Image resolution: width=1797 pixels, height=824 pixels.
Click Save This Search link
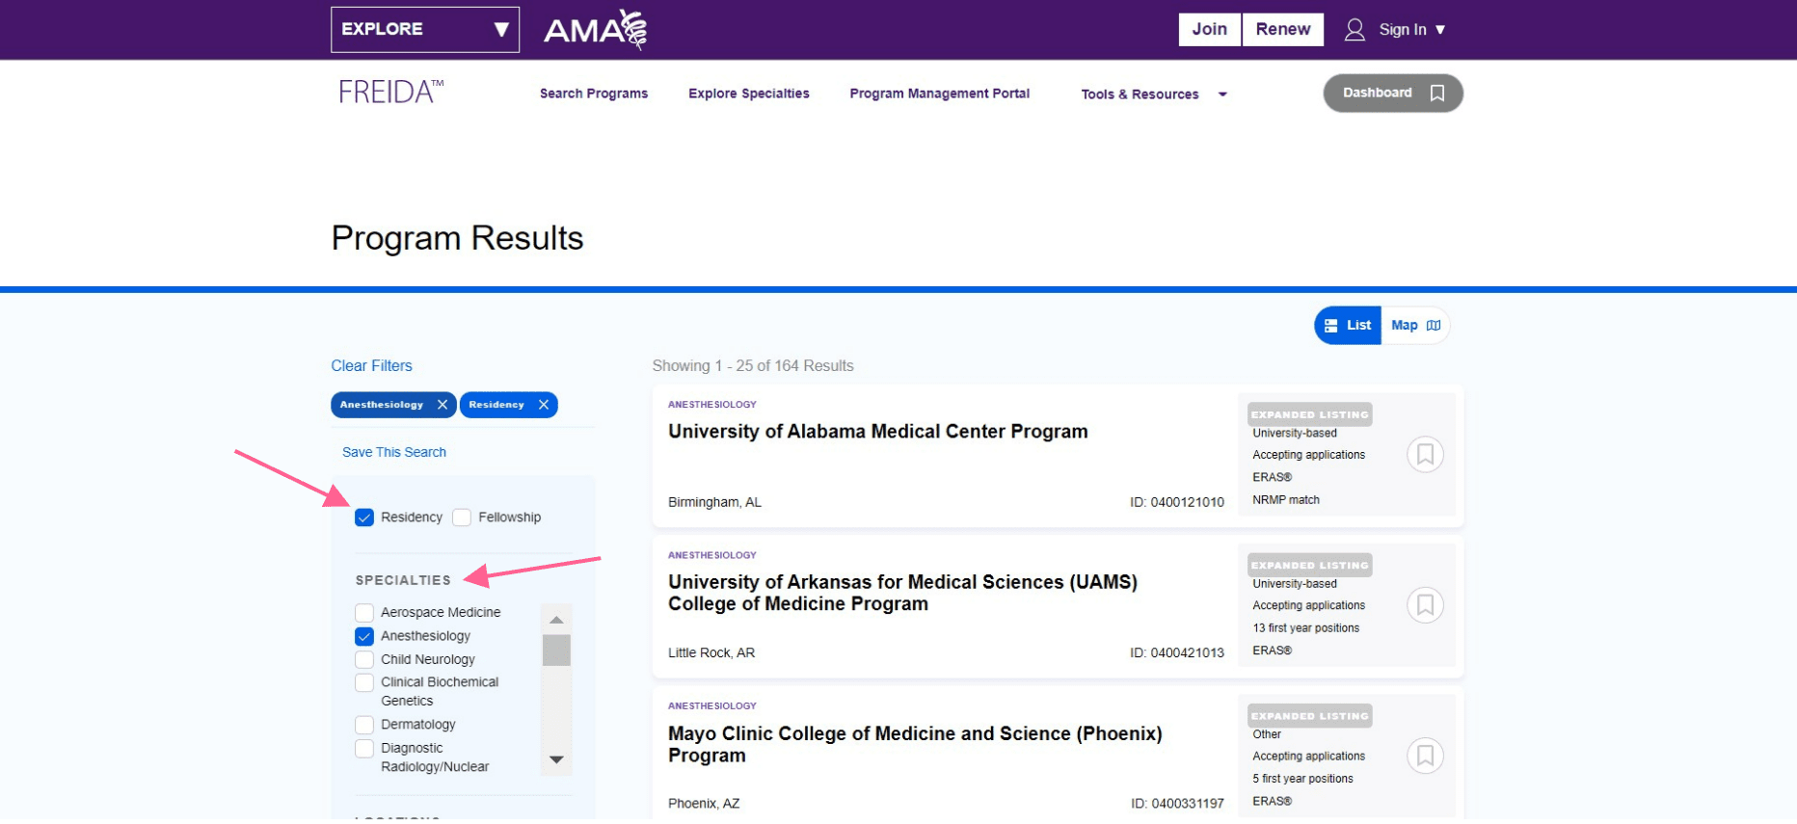pos(394,452)
